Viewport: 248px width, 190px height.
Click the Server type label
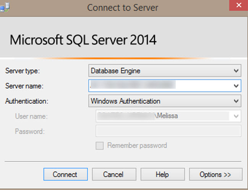(x=23, y=71)
